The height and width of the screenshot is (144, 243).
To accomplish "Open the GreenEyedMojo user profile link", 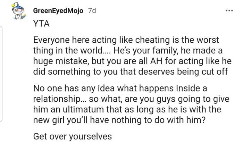I will tap(58, 11).
